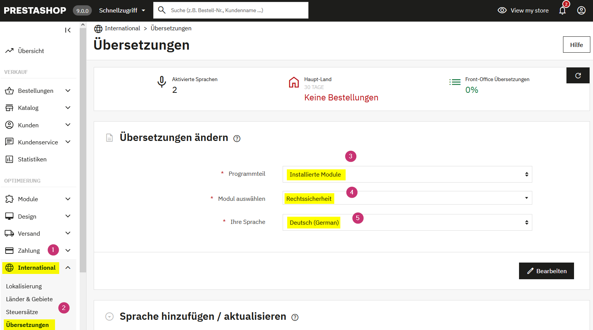This screenshot has width=593, height=330.
Task: Click the globe icon in breadcrumb
Action: coord(98,29)
